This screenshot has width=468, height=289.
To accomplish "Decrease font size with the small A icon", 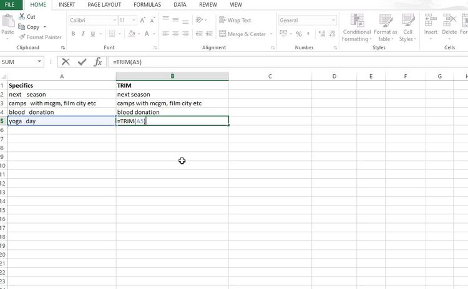I will pos(152,21).
